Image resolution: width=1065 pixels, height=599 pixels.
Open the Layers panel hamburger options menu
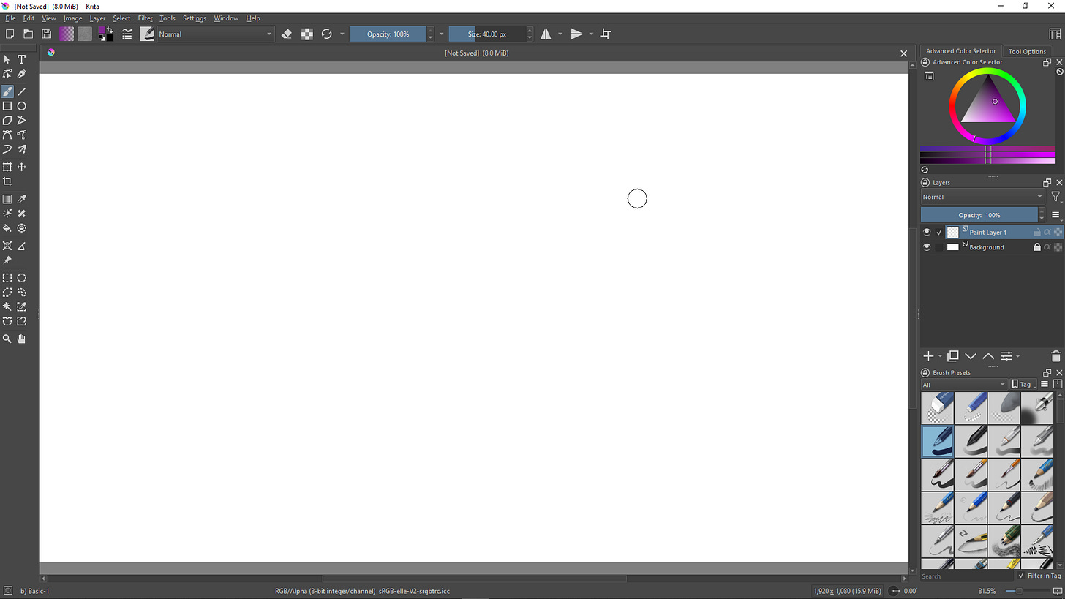pyautogui.click(x=1055, y=215)
